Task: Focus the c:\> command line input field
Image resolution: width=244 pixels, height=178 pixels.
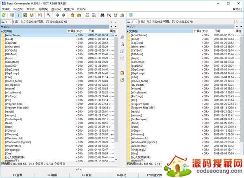Action: pyautogui.click(x=122, y=169)
